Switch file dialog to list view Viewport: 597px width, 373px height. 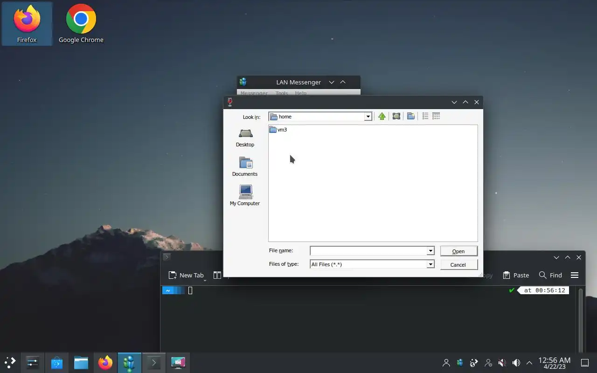tap(425, 116)
